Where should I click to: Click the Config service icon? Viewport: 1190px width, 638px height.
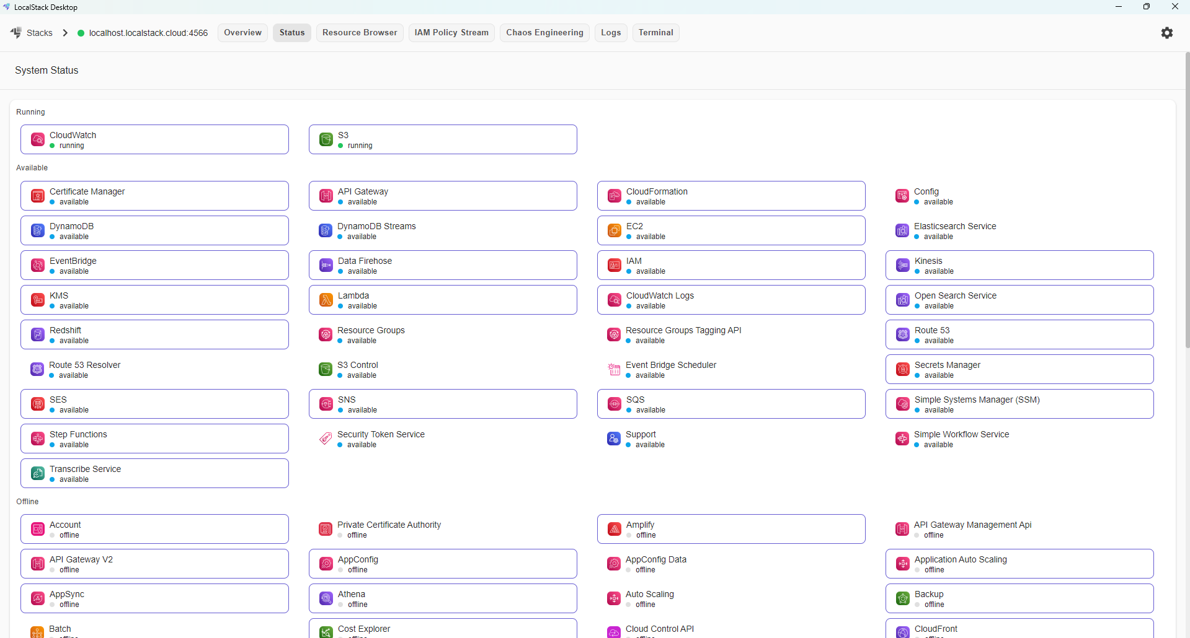click(902, 196)
